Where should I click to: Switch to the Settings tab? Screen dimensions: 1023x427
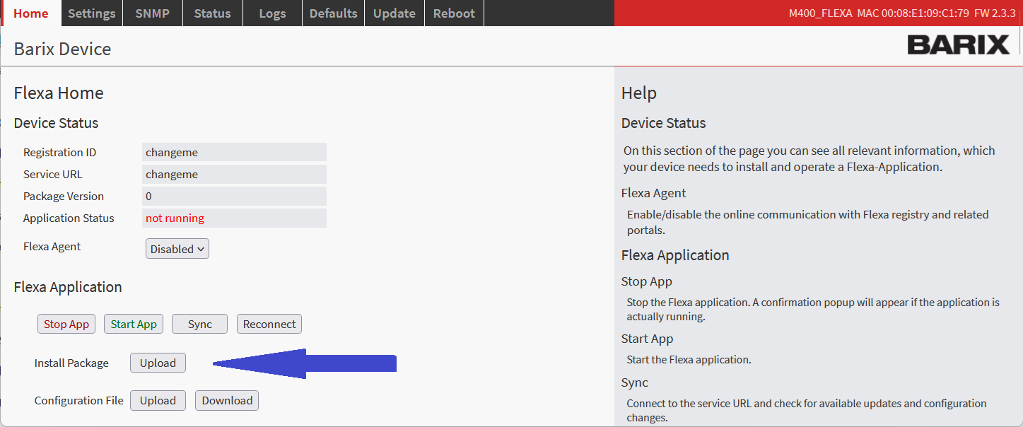coord(92,13)
